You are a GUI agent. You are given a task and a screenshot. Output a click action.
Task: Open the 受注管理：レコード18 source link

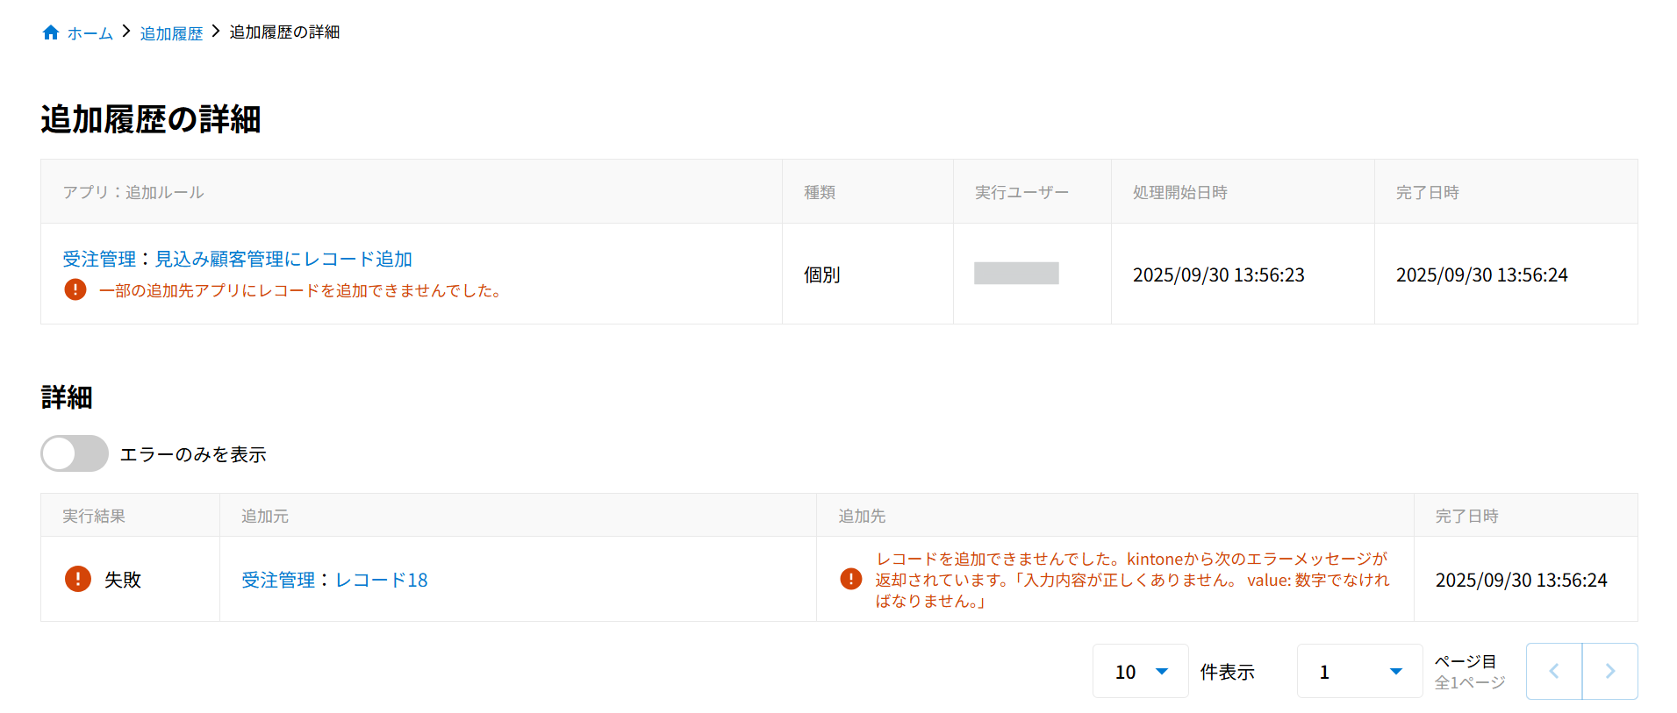334,580
